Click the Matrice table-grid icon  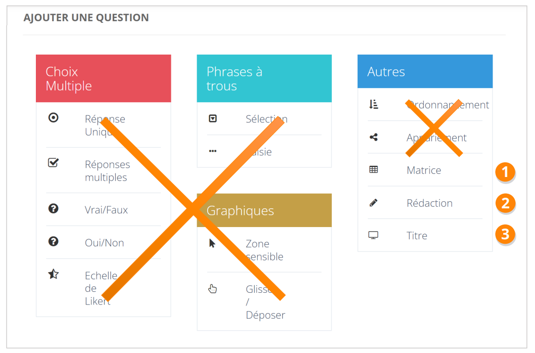pyautogui.click(x=373, y=170)
